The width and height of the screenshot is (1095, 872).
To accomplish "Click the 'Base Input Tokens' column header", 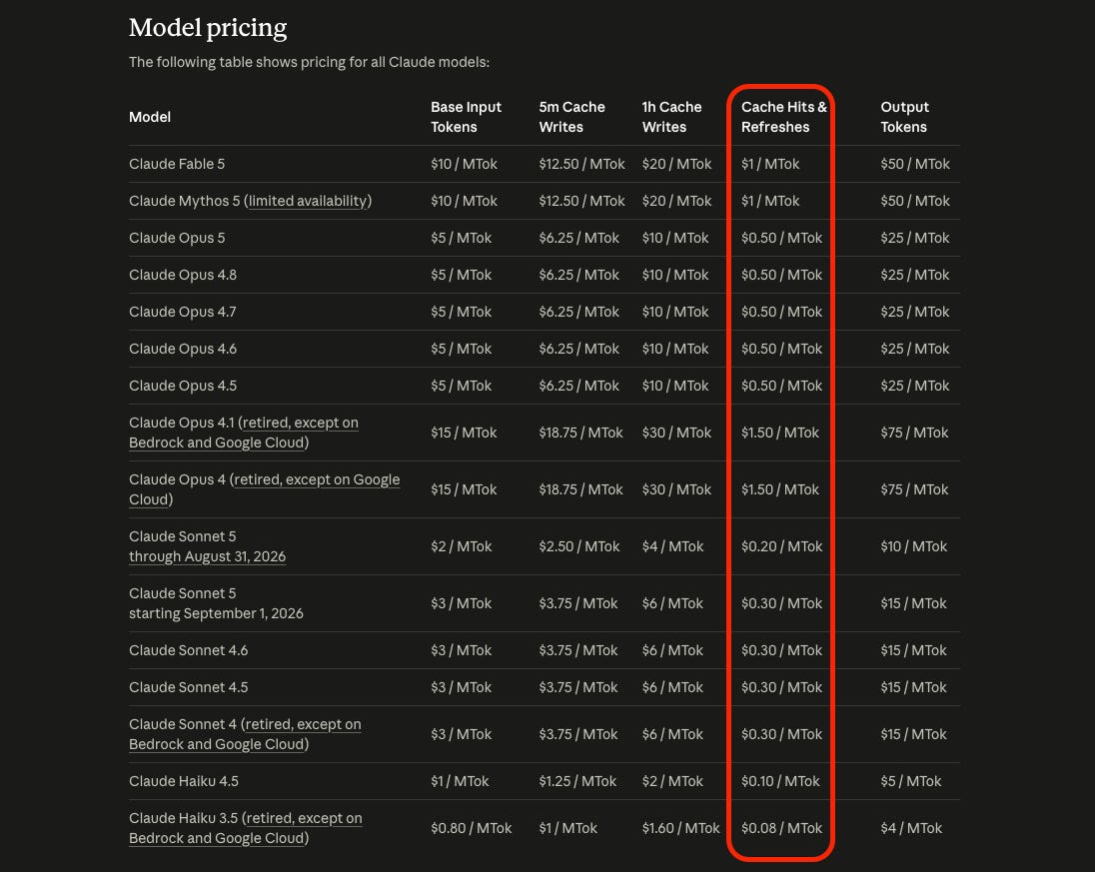I will pos(466,117).
